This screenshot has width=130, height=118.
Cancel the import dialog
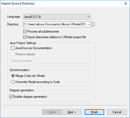[x=117, y=112]
